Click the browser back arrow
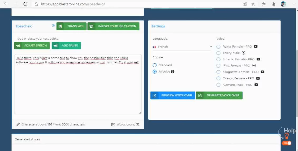 [6, 4]
